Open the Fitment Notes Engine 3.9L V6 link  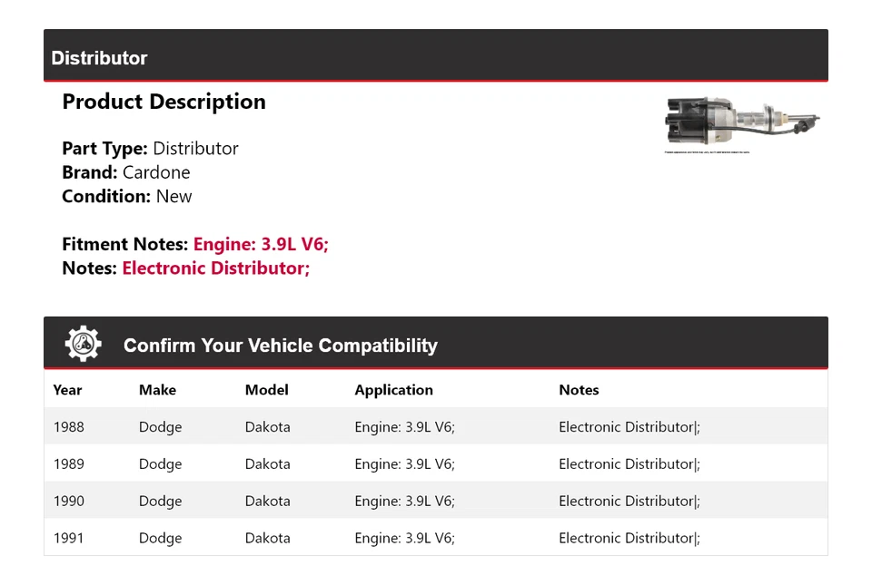pyautogui.click(x=260, y=243)
